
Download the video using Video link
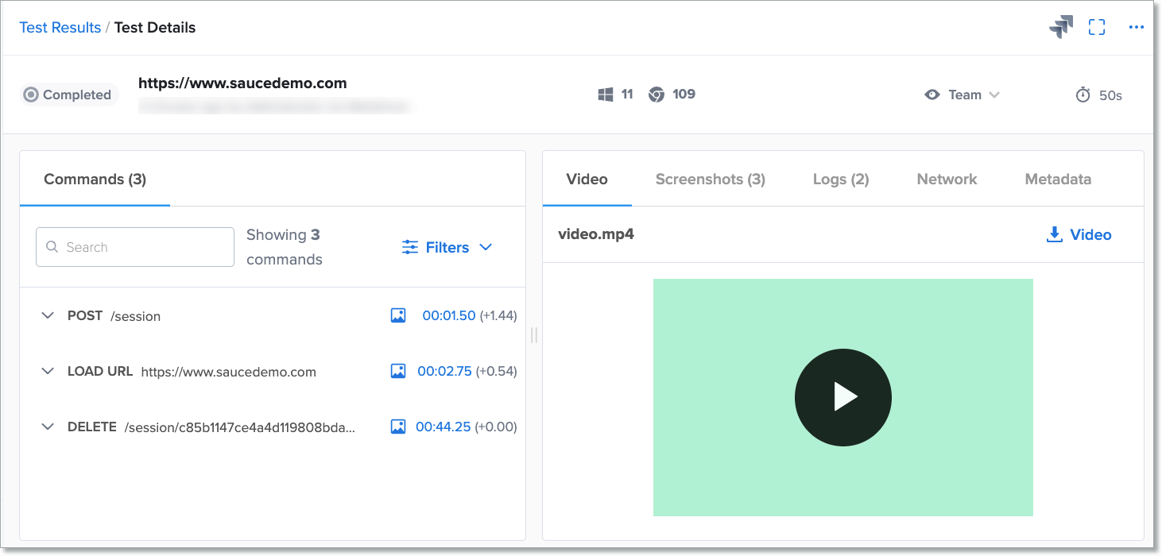1079,234
